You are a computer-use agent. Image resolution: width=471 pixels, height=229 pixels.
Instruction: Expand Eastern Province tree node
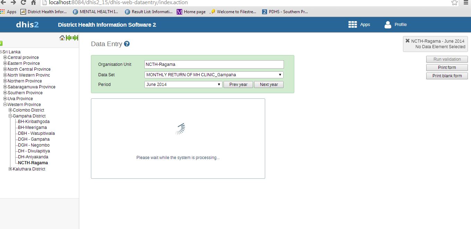pos(5,63)
